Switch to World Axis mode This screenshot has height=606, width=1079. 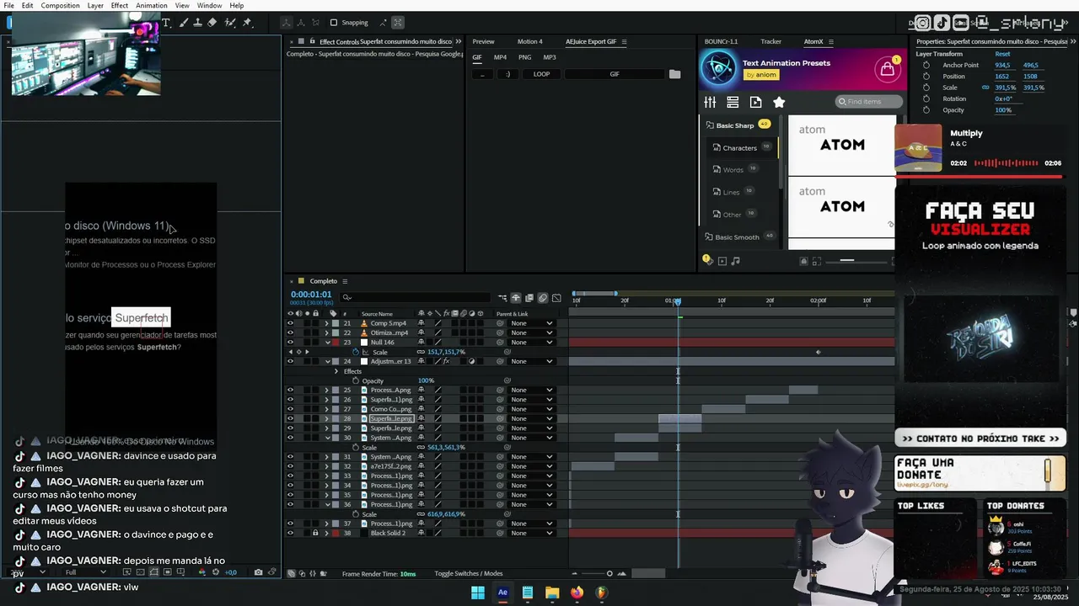[301, 23]
